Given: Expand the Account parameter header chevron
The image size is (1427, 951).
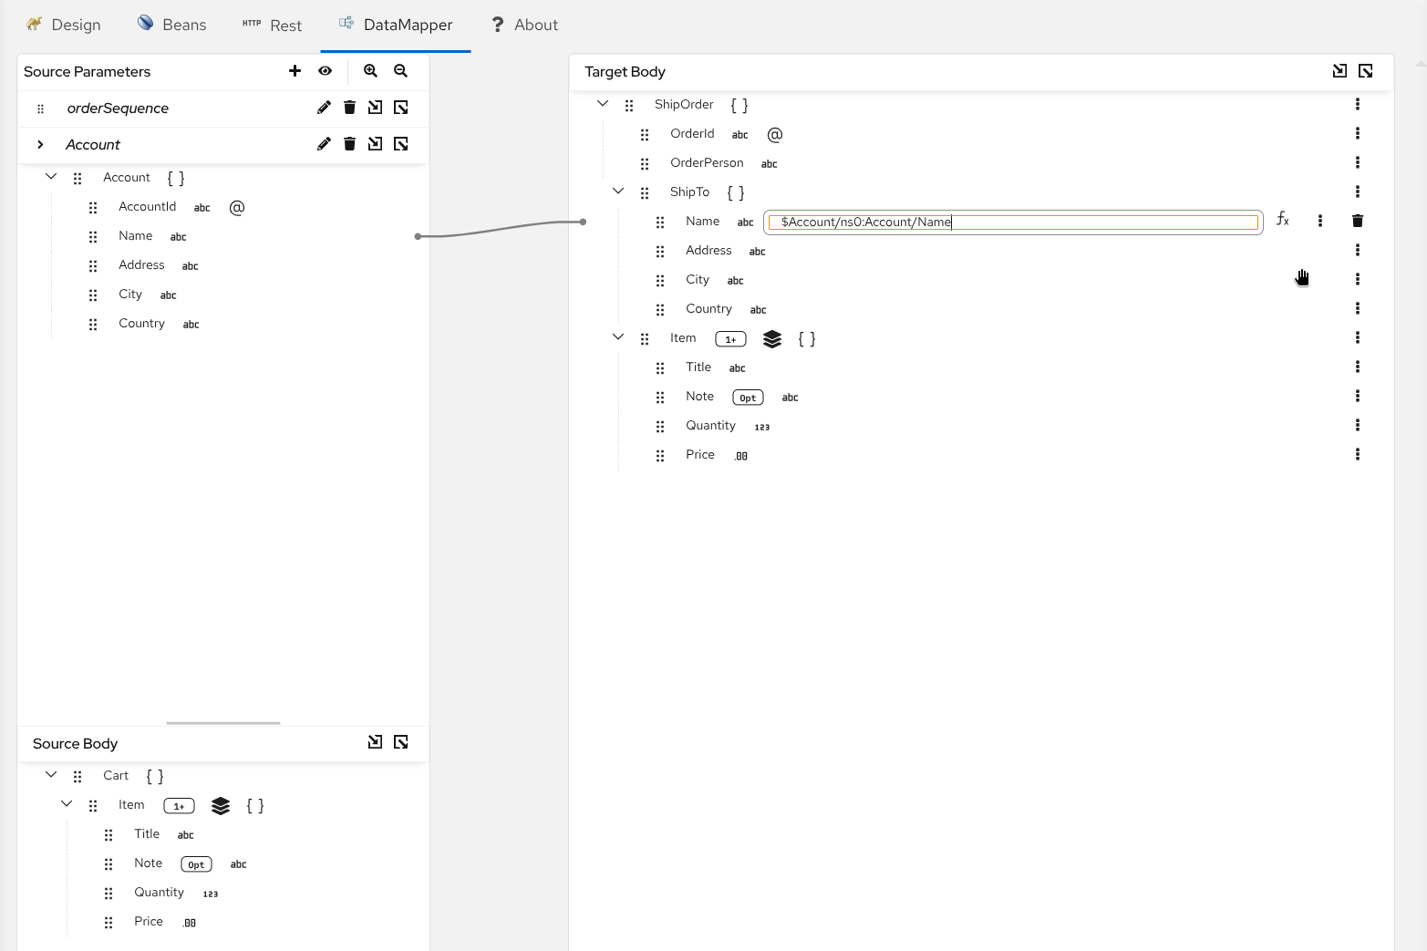Looking at the screenshot, I should [40, 144].
